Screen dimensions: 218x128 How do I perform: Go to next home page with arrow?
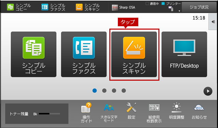pos(208,91)
